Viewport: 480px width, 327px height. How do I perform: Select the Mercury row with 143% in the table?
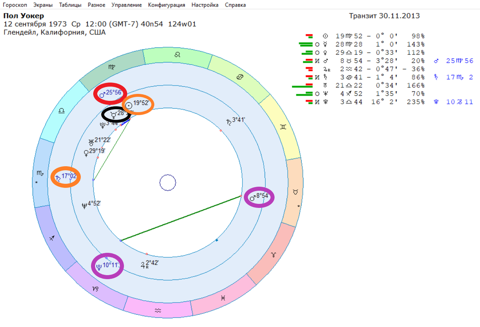click(x=362, y=44)
